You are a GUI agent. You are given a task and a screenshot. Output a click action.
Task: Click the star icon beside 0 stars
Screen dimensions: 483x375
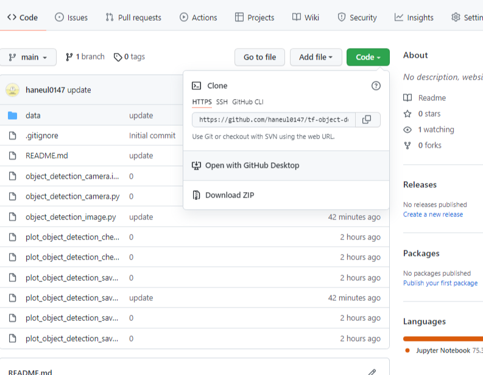[x=407, y=114]
